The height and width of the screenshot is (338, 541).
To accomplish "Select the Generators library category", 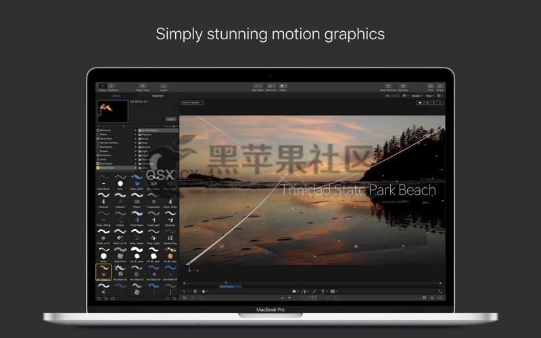I will pyautogui.click(x=116, y=139).
